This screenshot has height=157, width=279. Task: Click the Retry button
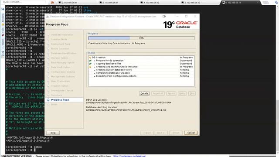pos(182,93)
